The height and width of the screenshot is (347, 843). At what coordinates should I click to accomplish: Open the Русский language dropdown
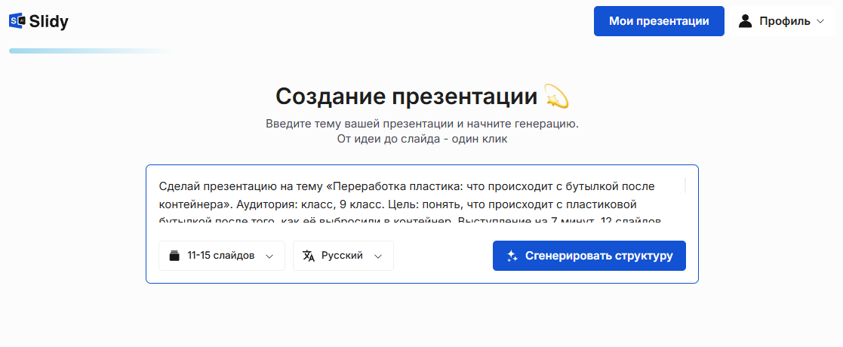tap(343, 256)
